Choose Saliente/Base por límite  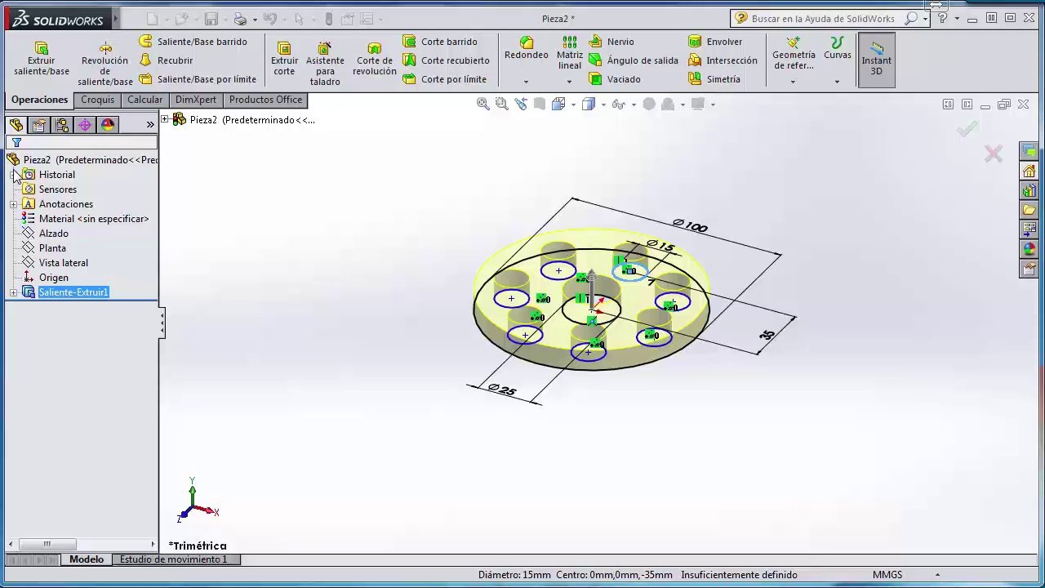coord(197,79)
